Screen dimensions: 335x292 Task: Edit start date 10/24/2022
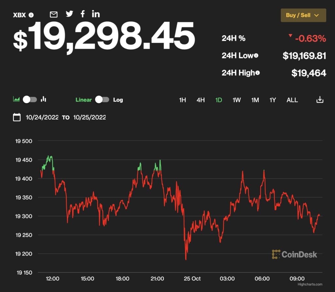[x=42, y=117]
